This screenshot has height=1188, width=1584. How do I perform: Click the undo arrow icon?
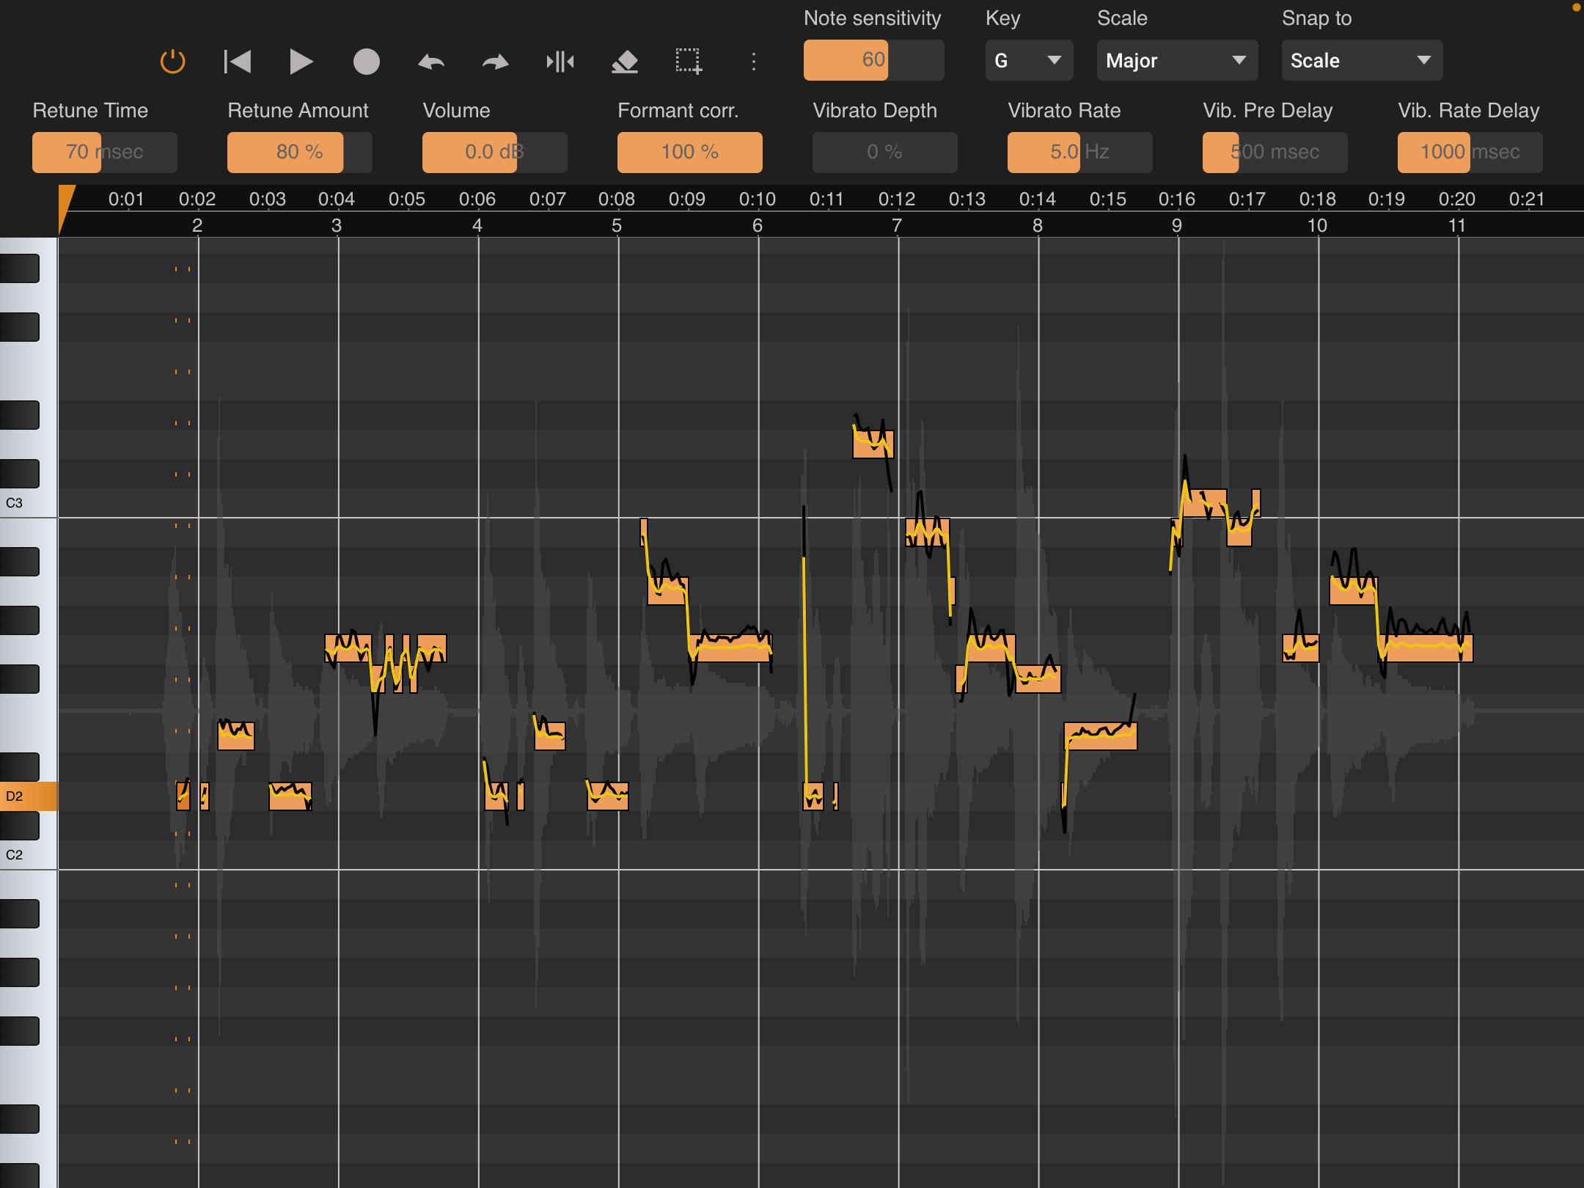(x=431, y=62)
